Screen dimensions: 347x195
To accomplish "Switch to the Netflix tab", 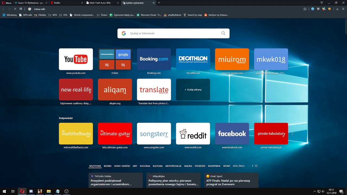I will (67, 3).
